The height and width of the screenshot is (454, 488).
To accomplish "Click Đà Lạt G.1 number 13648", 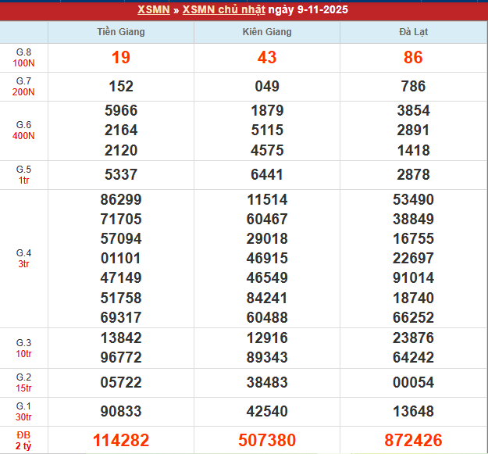I will (413, 412).
